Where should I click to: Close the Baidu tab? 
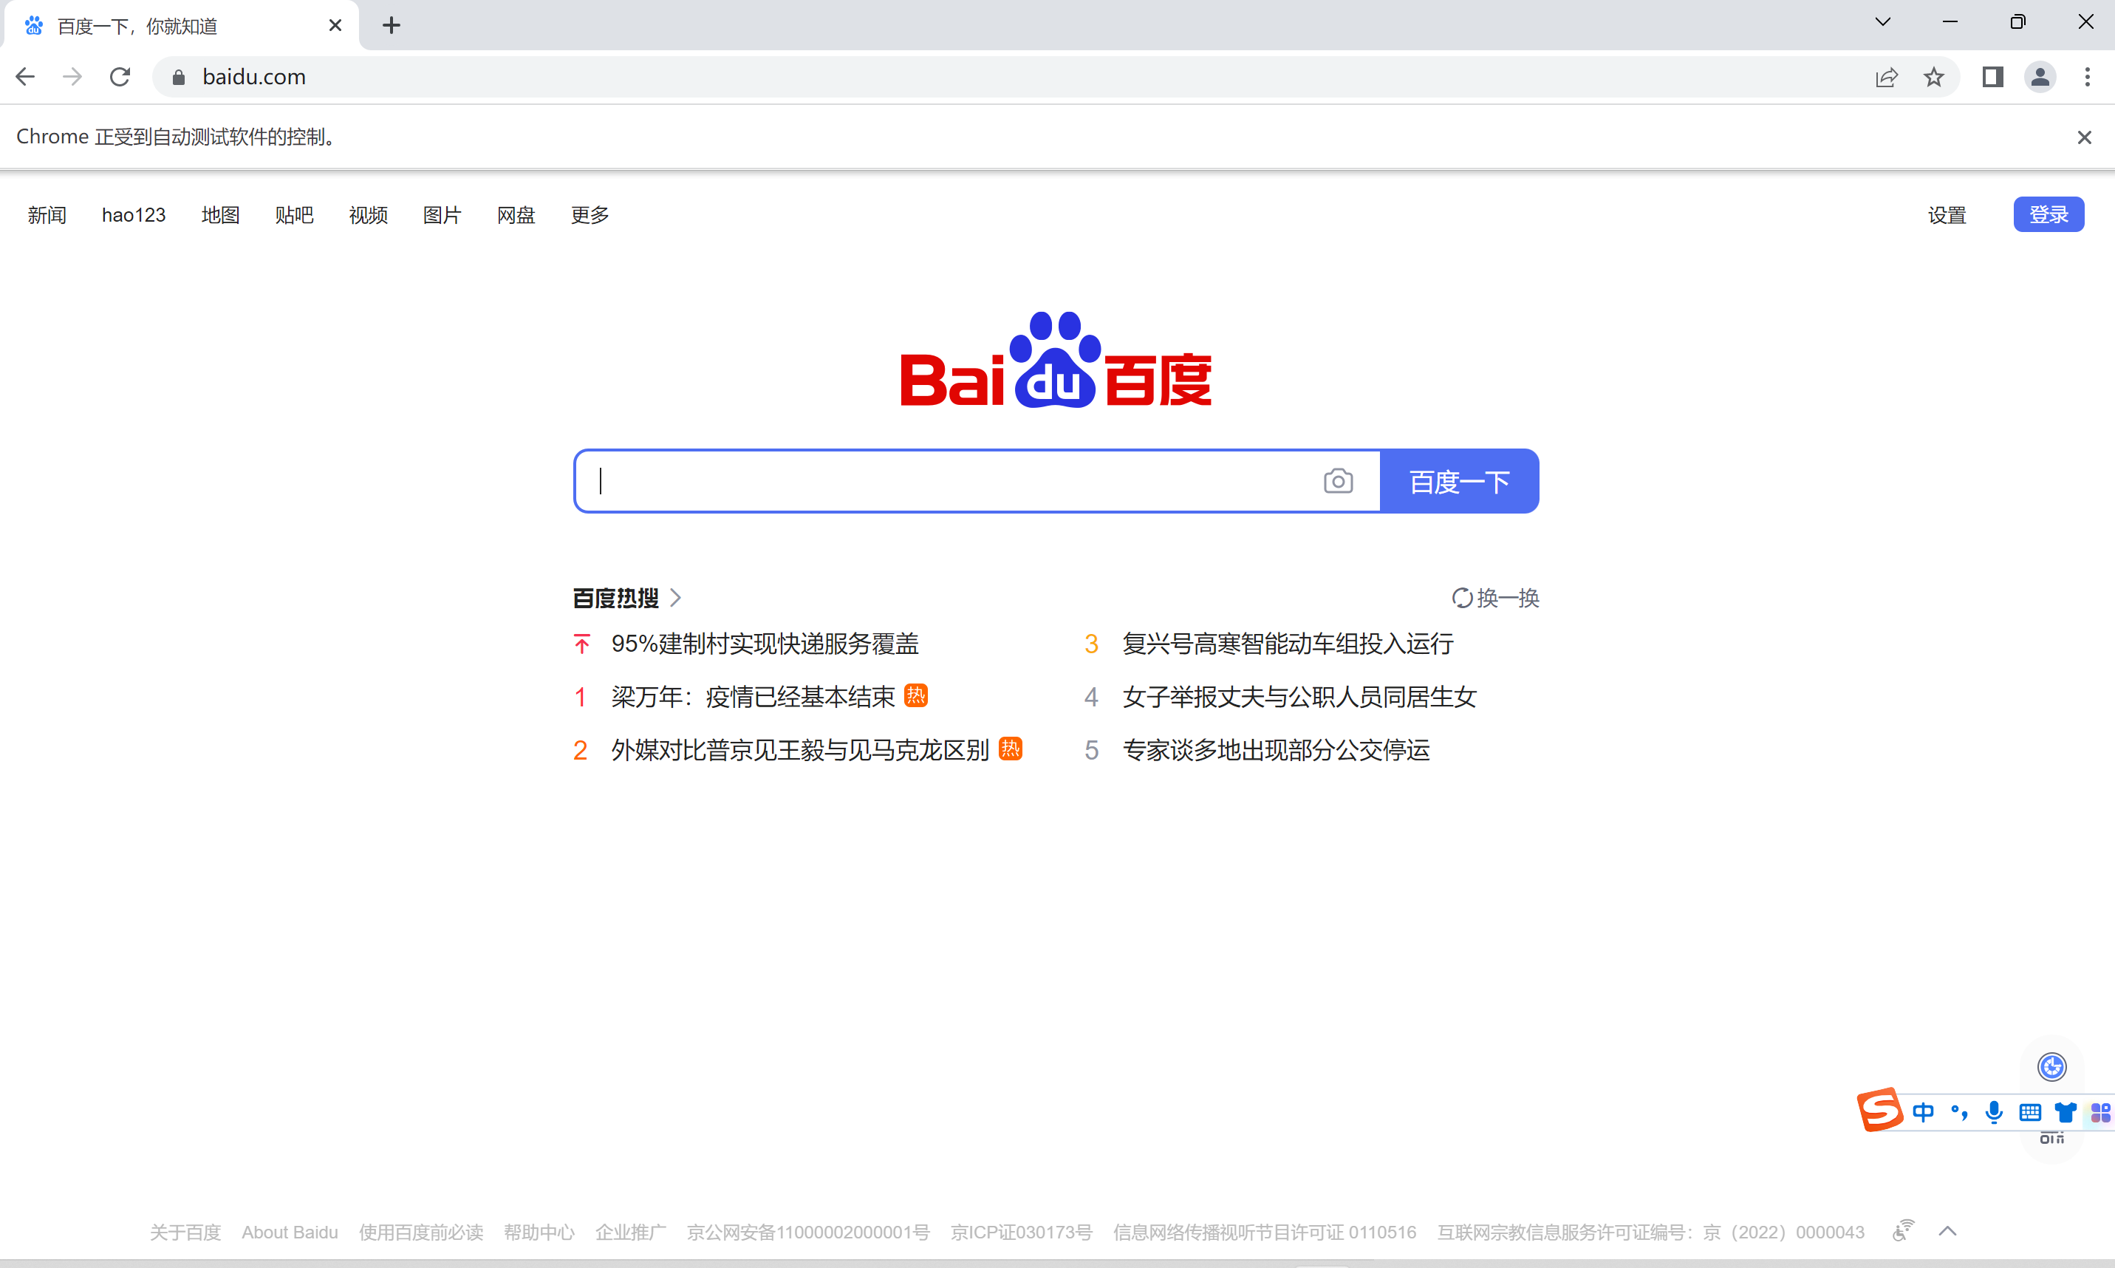click(x=335, y=26)
